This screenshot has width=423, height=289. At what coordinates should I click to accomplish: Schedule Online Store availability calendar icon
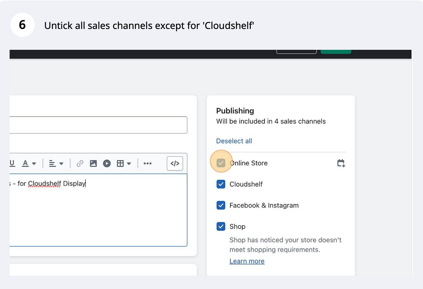[341, 163]
